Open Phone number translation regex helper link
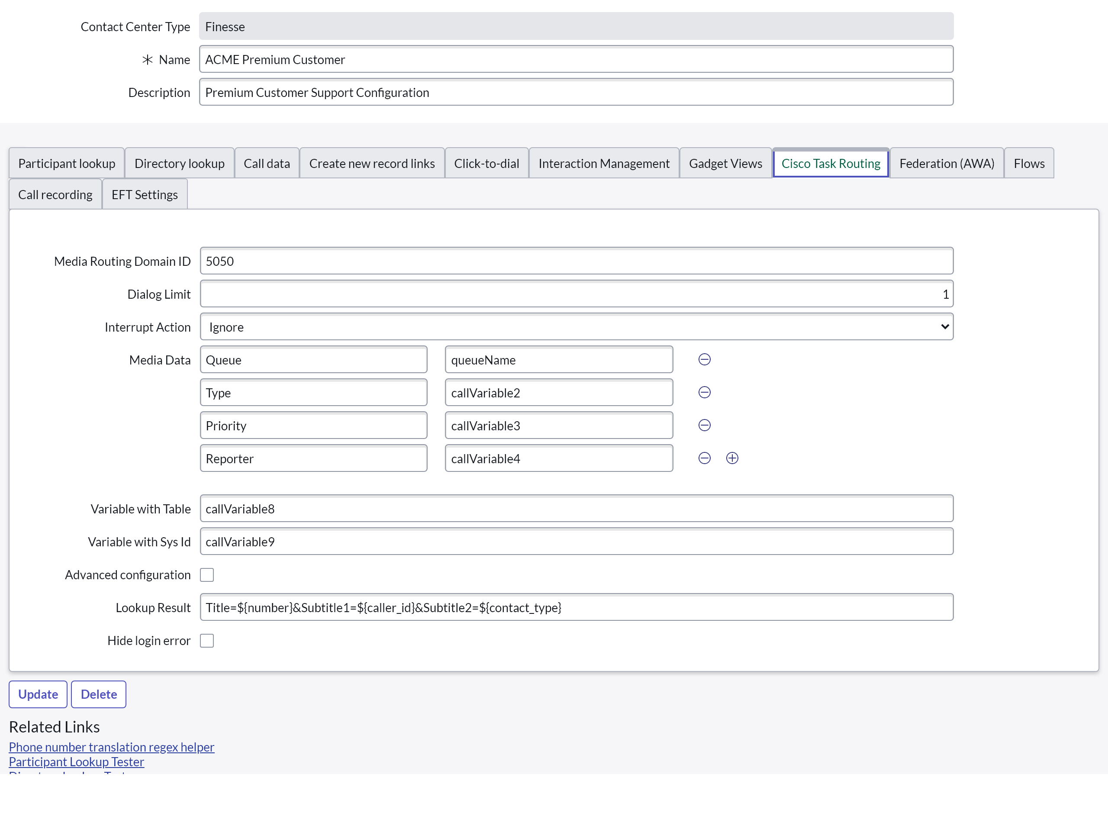1108x813 pixels. [x=112, y=747]
